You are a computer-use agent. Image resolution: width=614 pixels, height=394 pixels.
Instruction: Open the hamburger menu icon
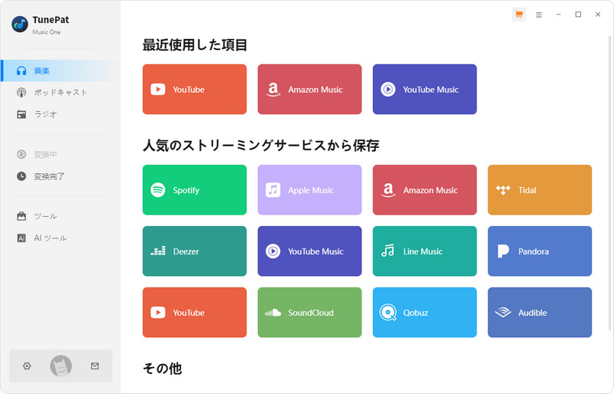(x=539, y=15)
